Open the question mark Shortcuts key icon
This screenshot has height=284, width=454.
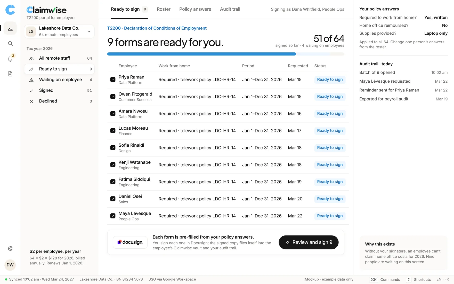click(409, 280)
